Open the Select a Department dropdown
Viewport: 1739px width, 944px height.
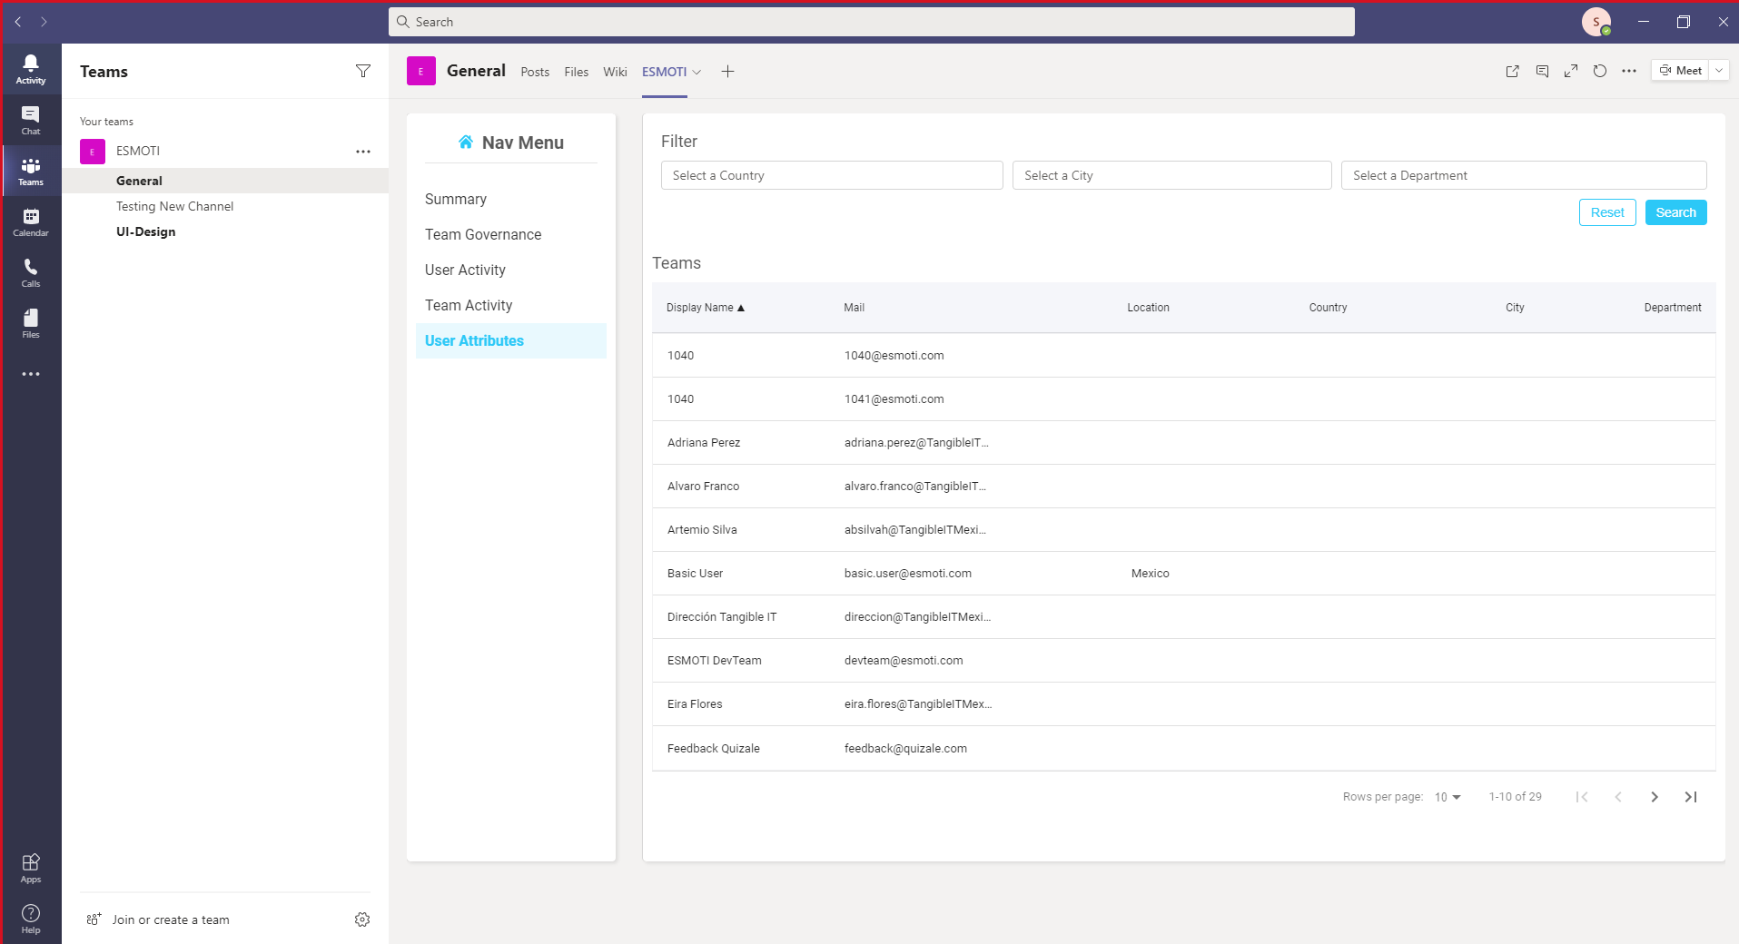(x=1524, y=175)
